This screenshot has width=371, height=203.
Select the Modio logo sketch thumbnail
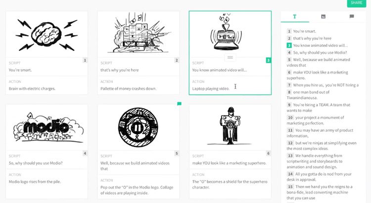click(46, 127)
